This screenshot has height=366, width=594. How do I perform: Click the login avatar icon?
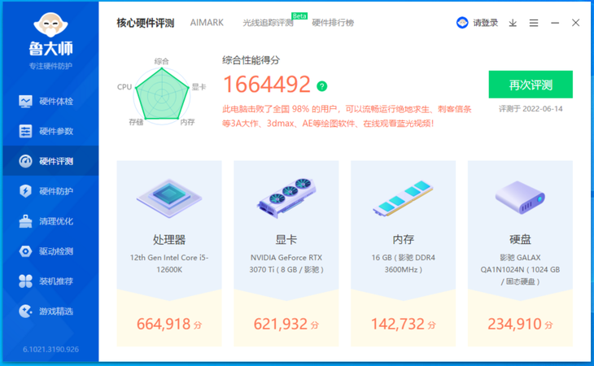pyautogui.click(x=462, y=23)
